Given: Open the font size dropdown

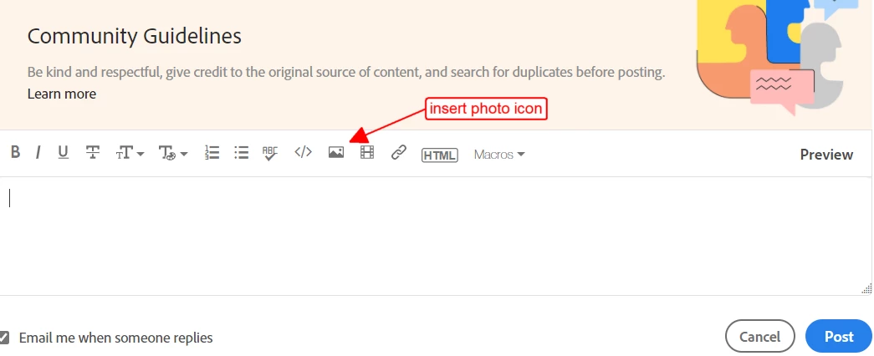Looking at the screenshot, I should pyautogui.click(x=130, y=153).
